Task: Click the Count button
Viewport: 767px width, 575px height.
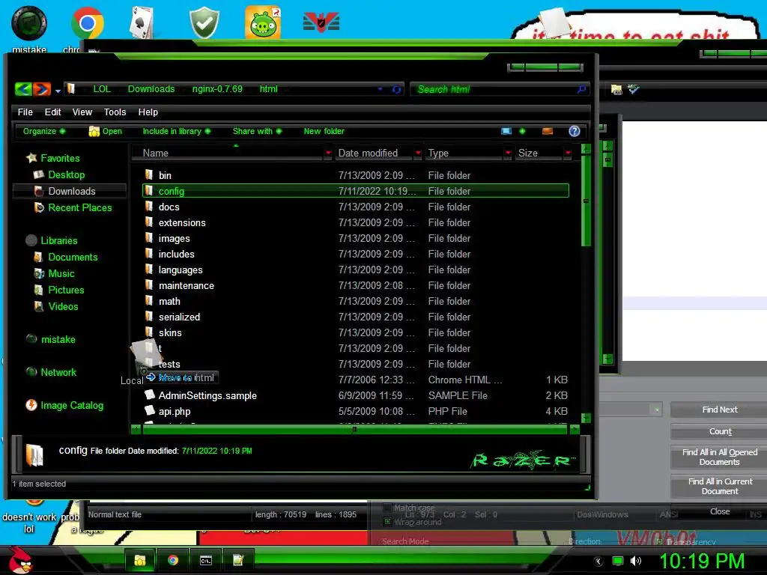Action: click(720, 431)
